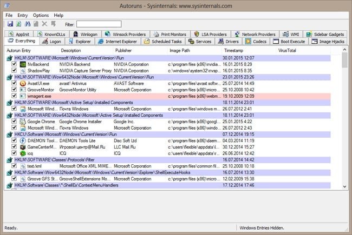Disable the DAEMON Tools entry checkbox
352x235 pixels.
[14, 140]
